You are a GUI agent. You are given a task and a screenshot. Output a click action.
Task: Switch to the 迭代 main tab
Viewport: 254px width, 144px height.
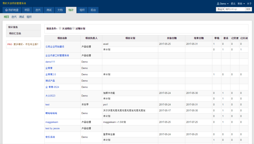click(38, 10)
